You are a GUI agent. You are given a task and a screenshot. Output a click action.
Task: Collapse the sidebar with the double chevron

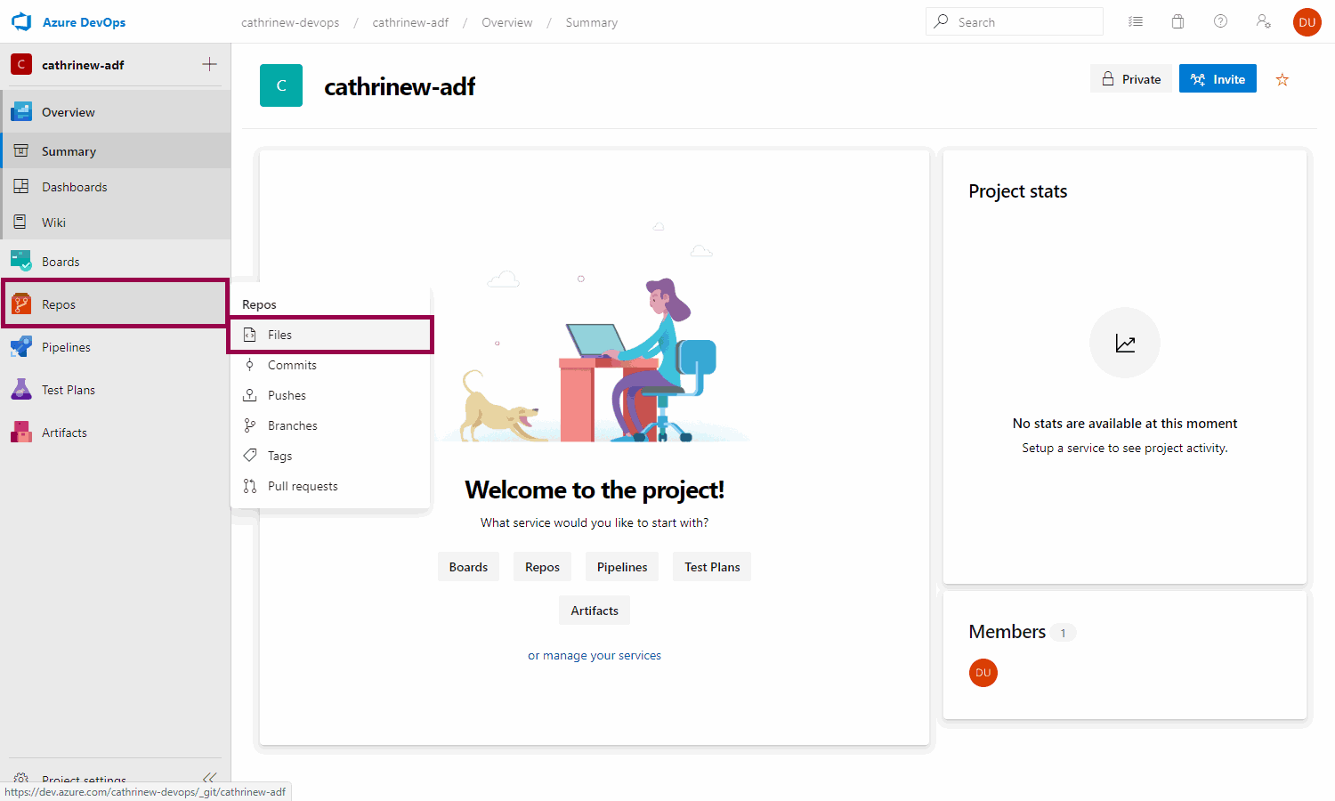point(210,777)
